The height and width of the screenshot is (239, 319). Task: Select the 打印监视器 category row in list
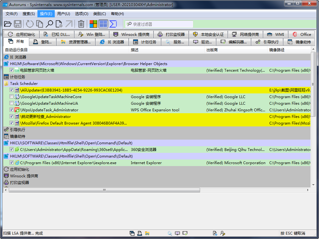click(157, 182)
